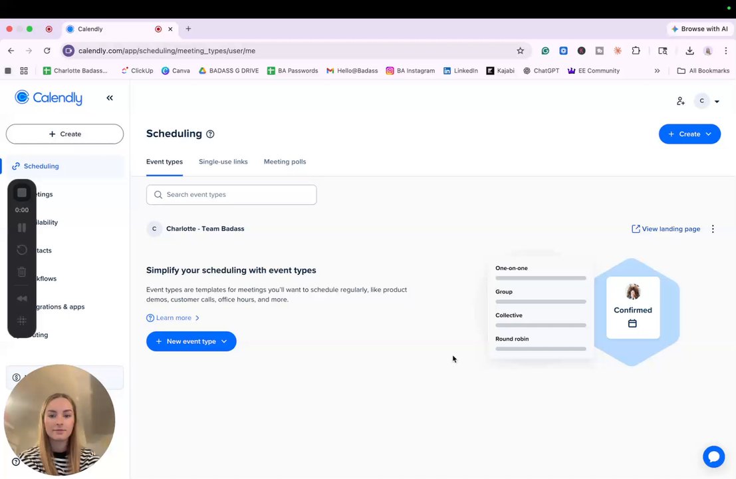The width and height of the screenshot is (736, 479).
Task: Open the BA Instagram bookmark
Action: tap(410, 71)
